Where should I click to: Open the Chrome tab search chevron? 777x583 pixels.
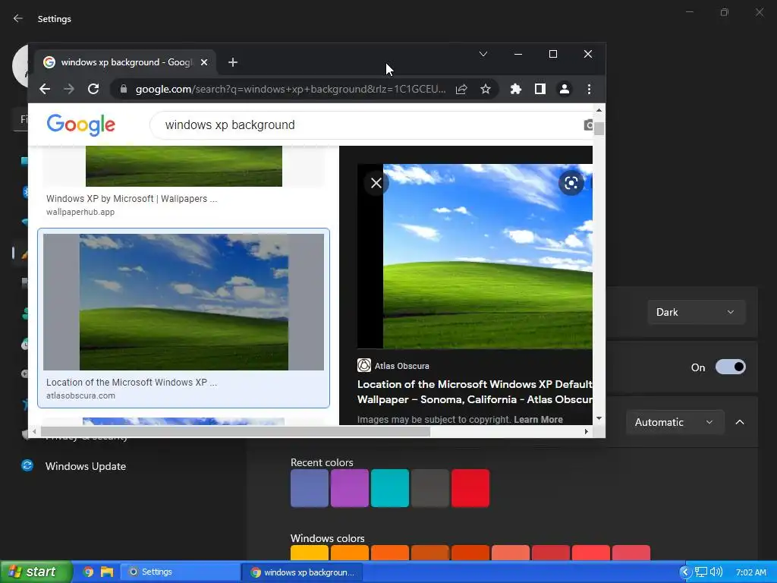(x=483, y=54)
